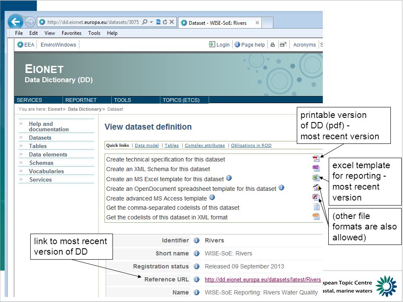Click the browser forward arrow button
Viewport: 403px width, 302px height.
click(x=30, y=22)
